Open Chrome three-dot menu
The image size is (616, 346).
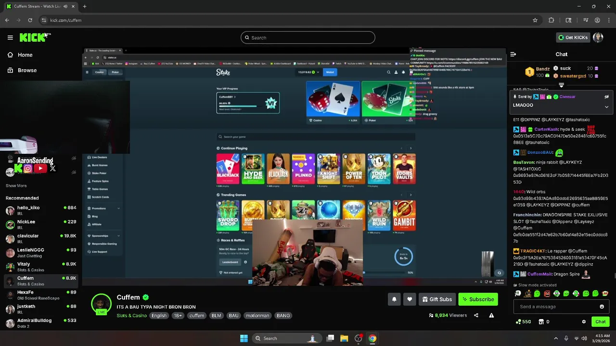coord(609,20)
